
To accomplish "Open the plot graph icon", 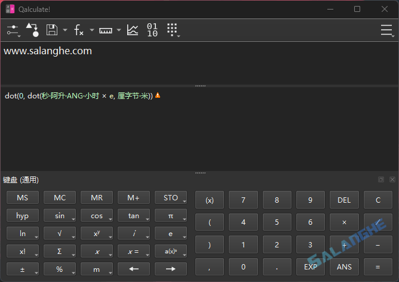I will (133, 30).
